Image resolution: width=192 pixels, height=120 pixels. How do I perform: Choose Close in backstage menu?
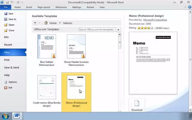[9, 30]
